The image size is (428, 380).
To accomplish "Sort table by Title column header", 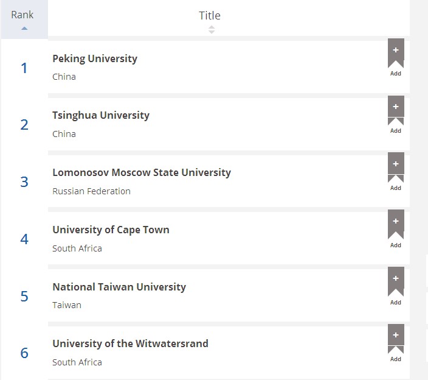I will 210,16.
